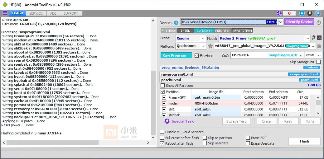Click the black USB dongle icon
324x159 pixels.
click(x=310, y=13)
